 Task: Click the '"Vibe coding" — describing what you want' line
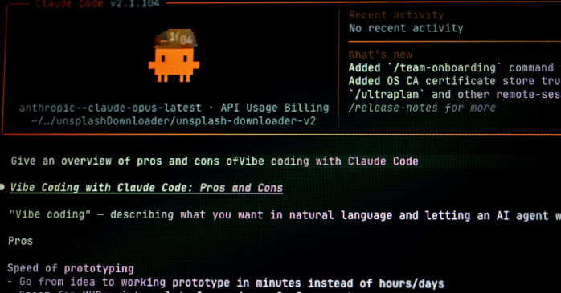(285, 215)
